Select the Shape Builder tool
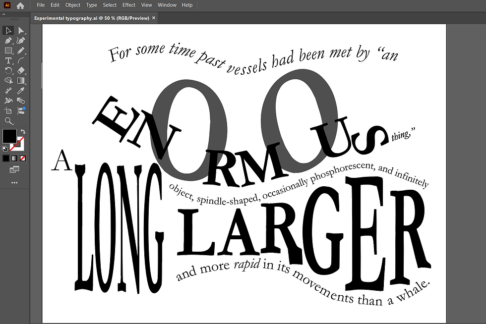486x324 pixels. coord(8,81)
